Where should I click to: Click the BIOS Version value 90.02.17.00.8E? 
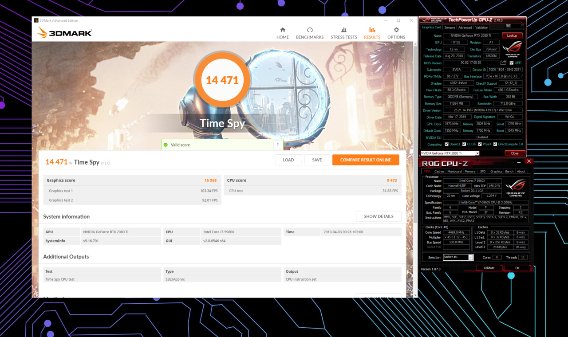(x=471, y=63)
